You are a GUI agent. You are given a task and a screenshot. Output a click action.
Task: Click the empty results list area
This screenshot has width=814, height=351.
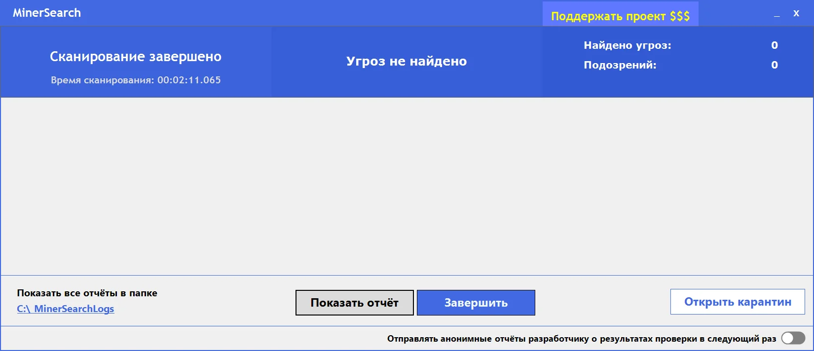(407, 186)
